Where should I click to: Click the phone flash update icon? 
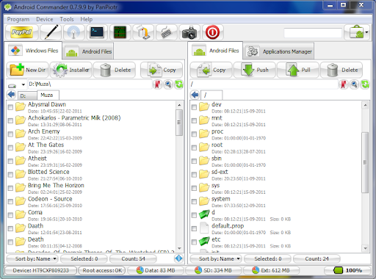(143, 32)
